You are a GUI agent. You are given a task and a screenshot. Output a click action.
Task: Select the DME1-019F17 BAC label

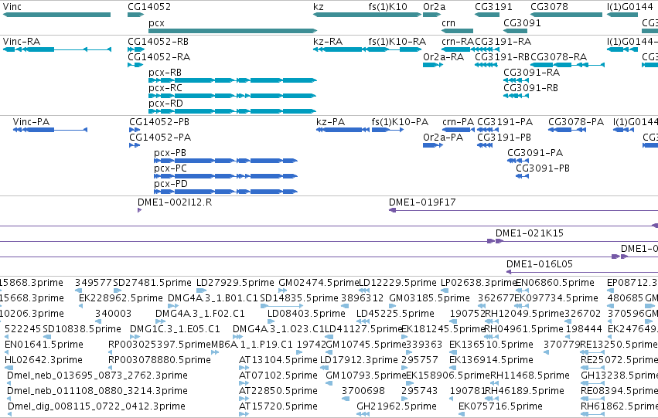[422, 202]
